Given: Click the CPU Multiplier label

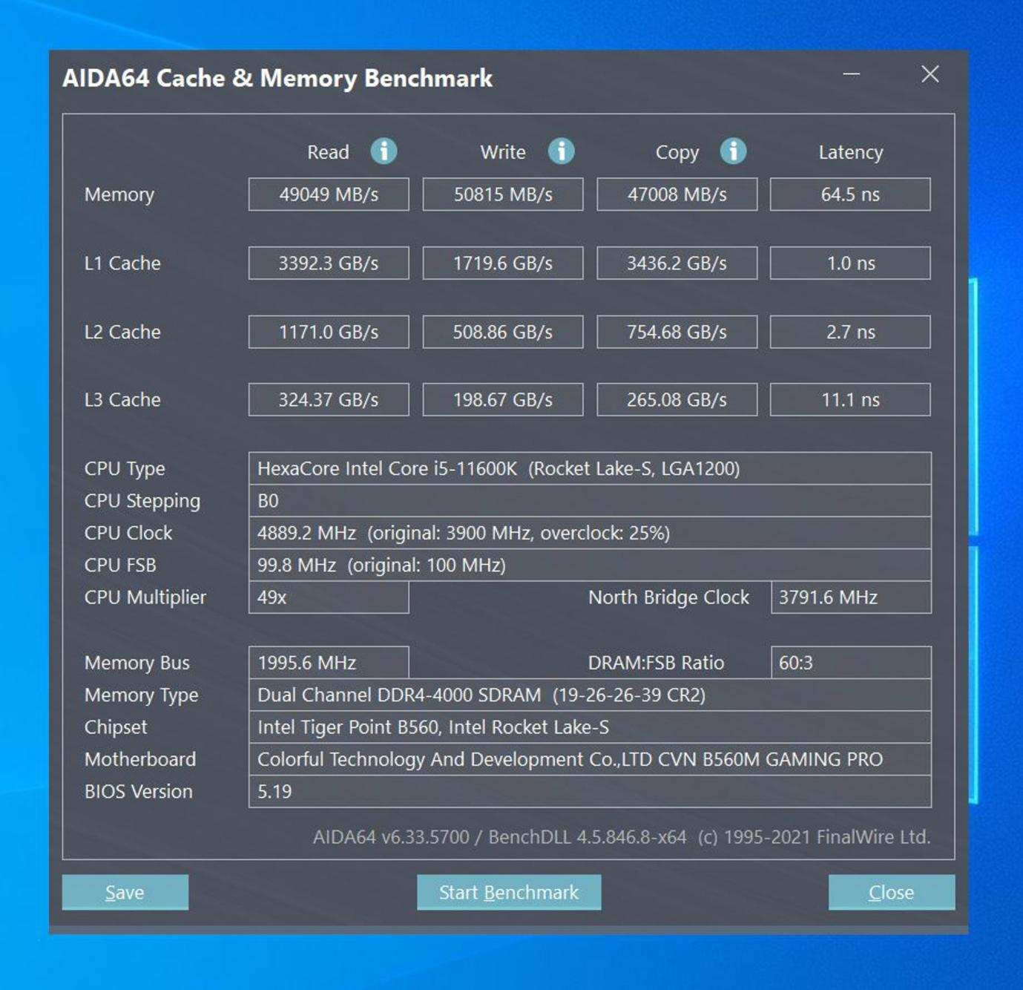Looking at the screenshot, I should click(x=145, y=598).
